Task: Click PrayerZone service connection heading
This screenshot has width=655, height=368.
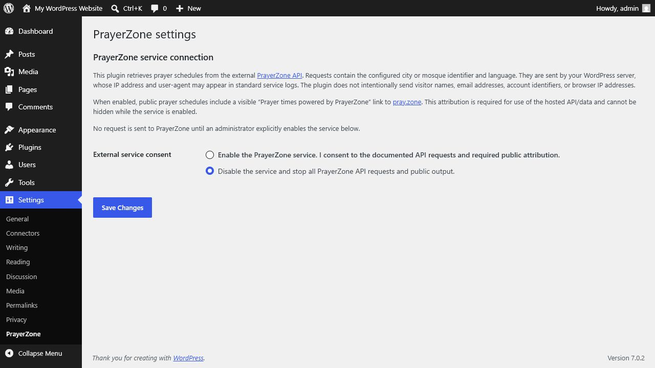Action: pyautogui.click(x=153, y=57)
